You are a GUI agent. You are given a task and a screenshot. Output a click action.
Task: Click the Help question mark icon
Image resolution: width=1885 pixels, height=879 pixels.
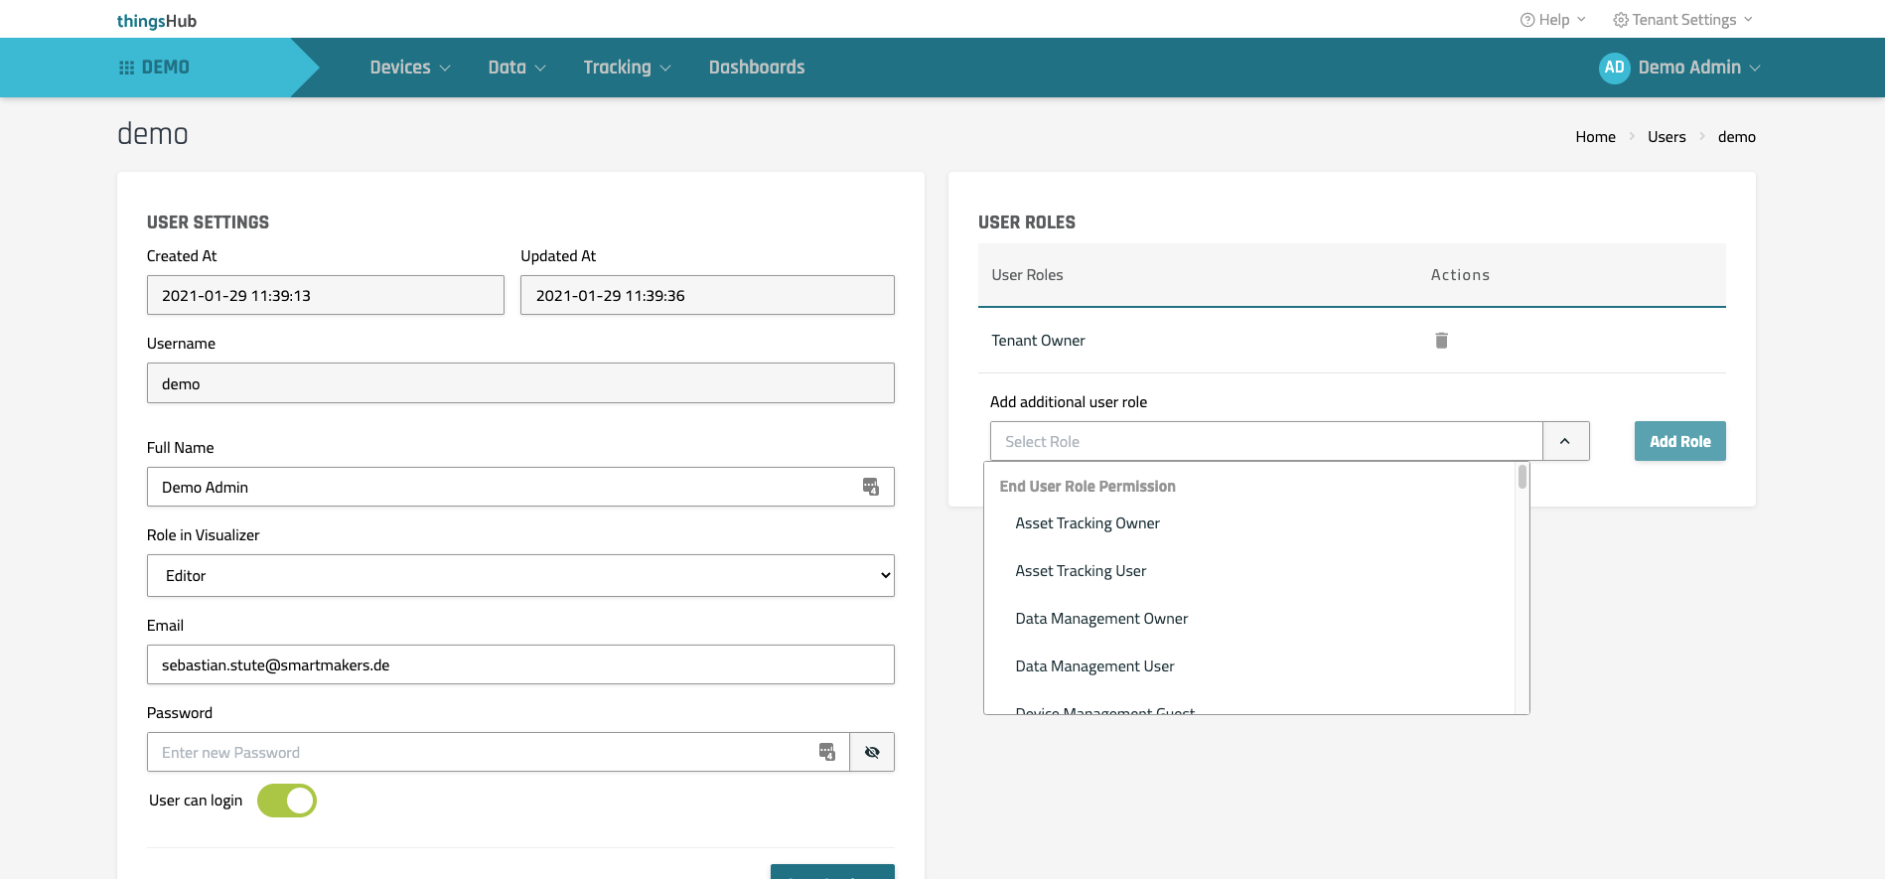[x=1527, y=20]
